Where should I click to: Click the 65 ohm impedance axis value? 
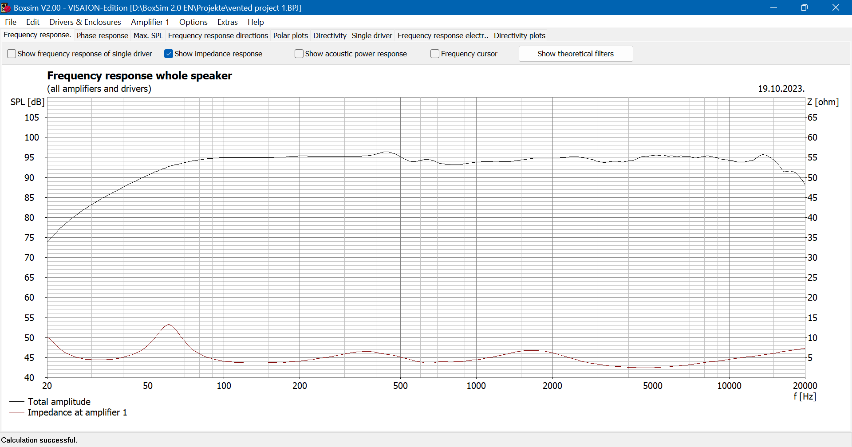[x=813, y=118]
